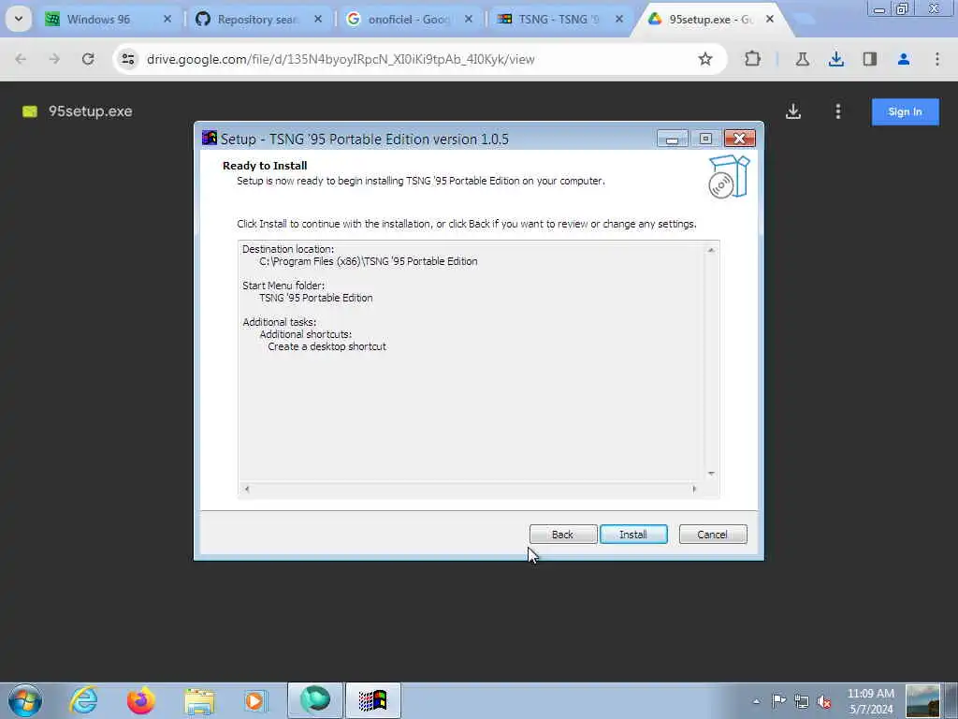Image resolution: width=958 pixels, height=719 pixels.
Task: Close the Repository search tab
Action: coord(318,20)
